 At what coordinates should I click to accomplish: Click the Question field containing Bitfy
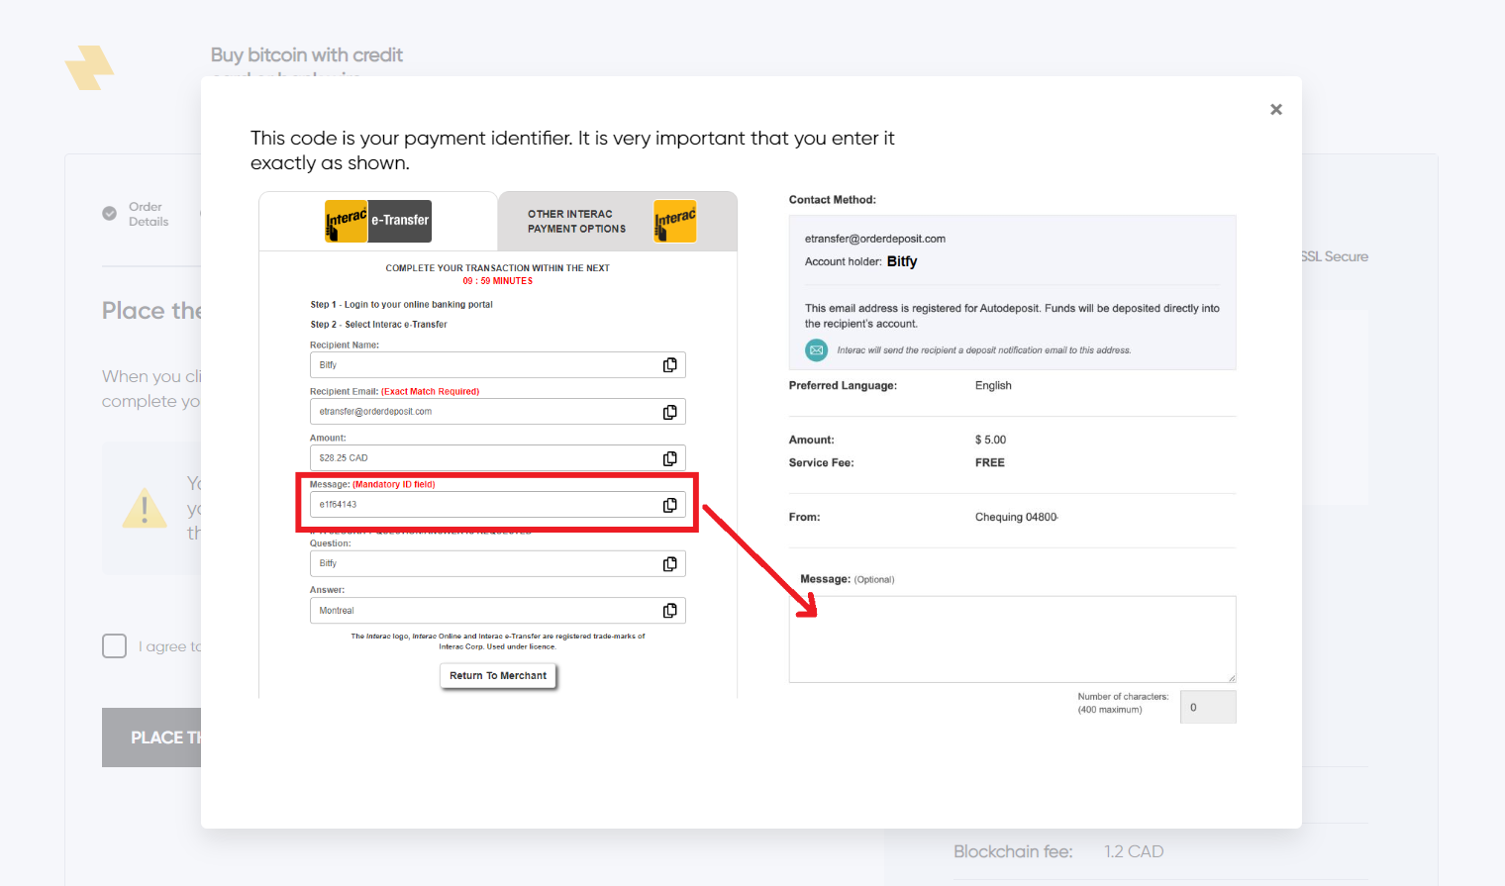coord(497,564)
